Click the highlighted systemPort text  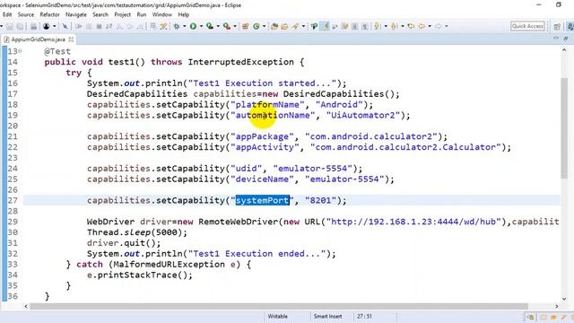click(263, 200)
